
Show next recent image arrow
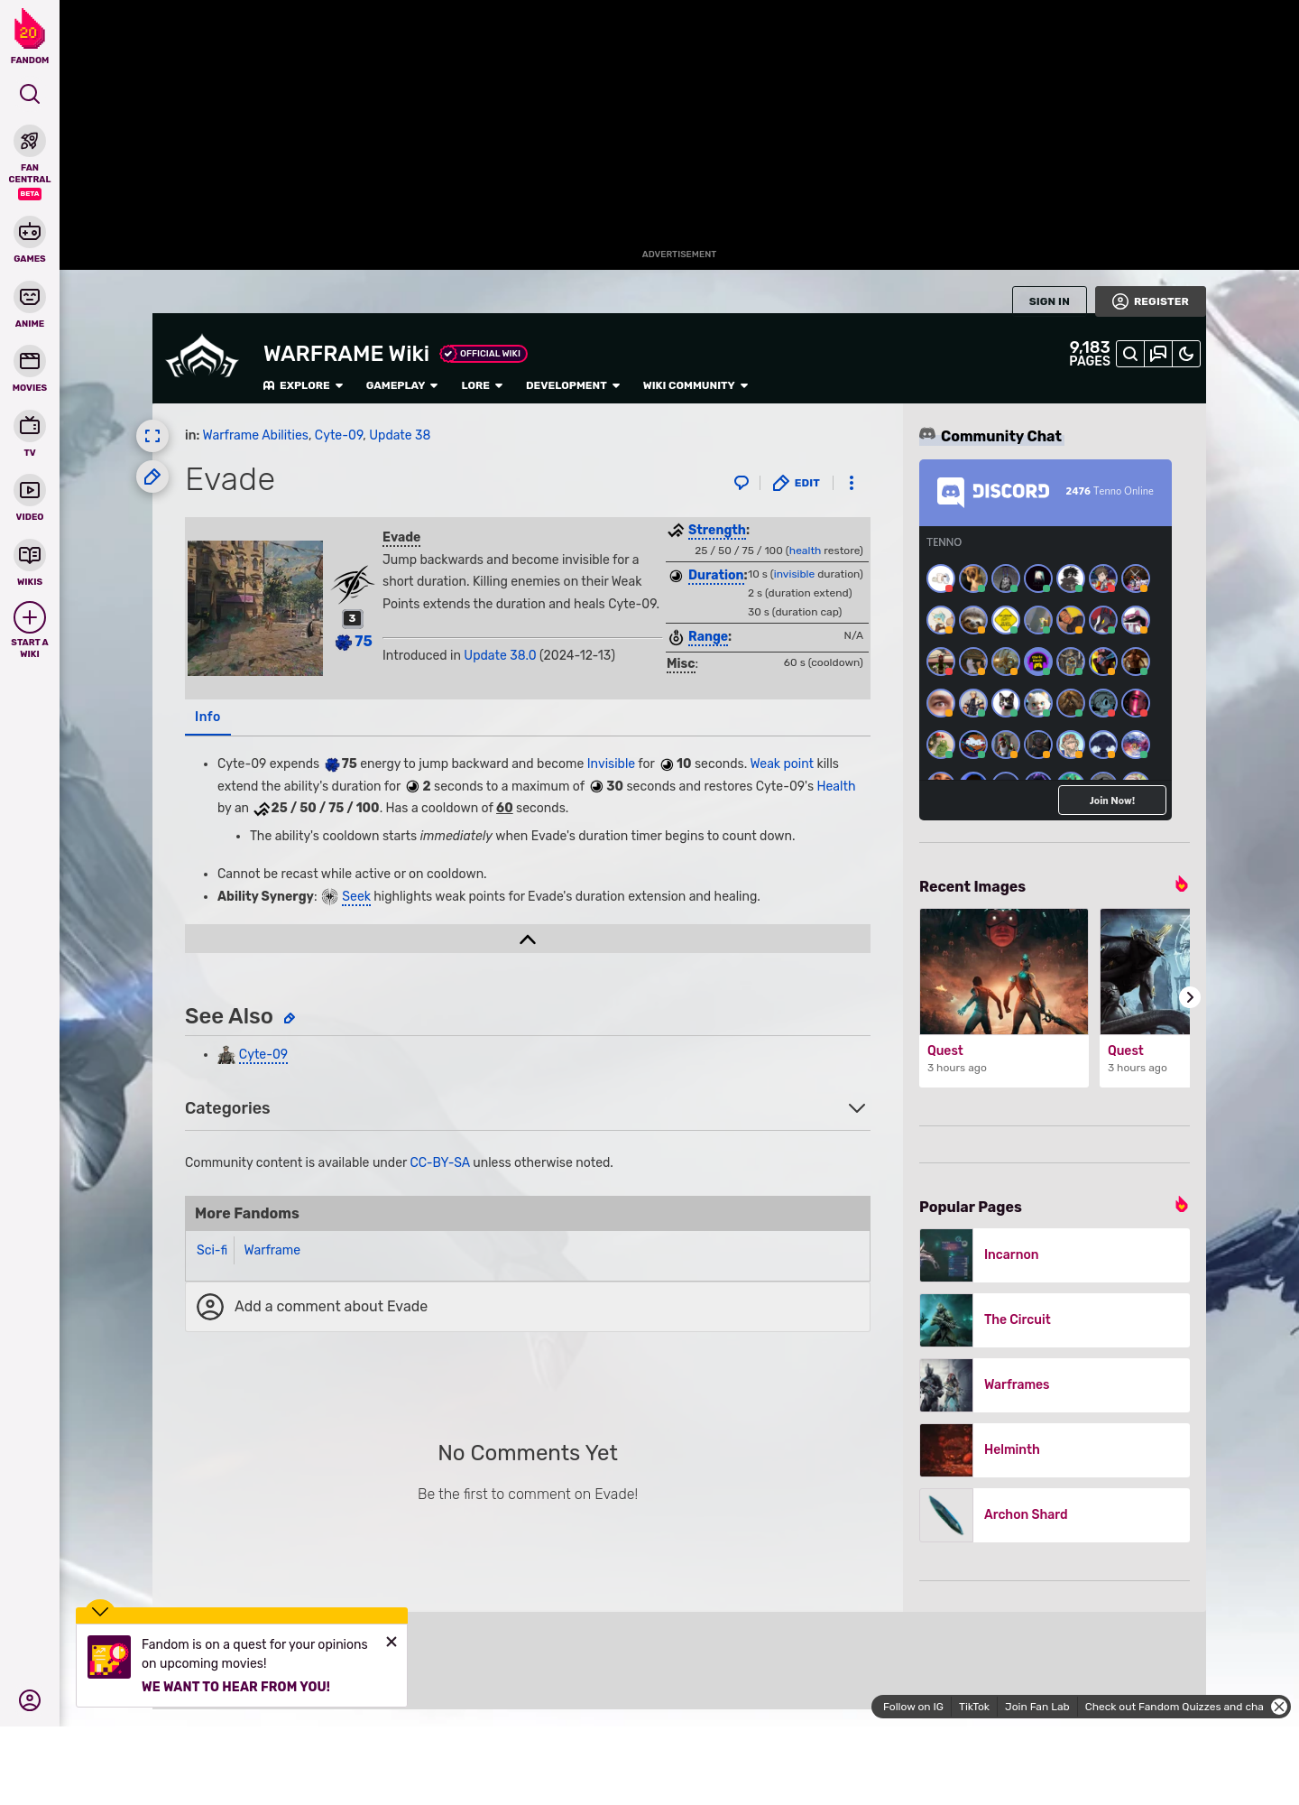[1190, 997]
